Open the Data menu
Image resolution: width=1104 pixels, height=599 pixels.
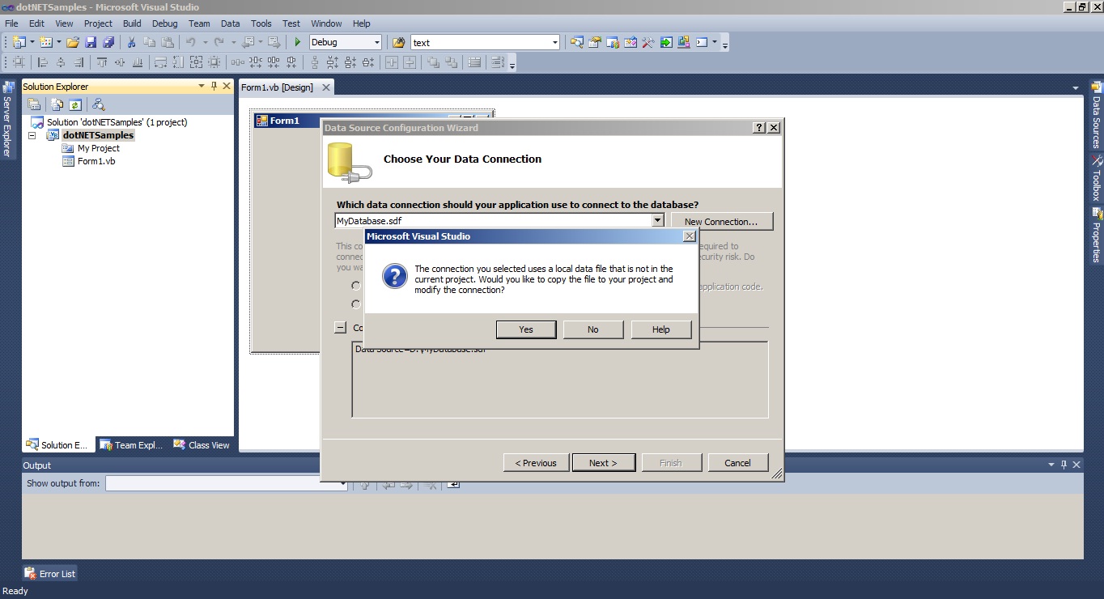pyautogui.click(x=231, y=23)
